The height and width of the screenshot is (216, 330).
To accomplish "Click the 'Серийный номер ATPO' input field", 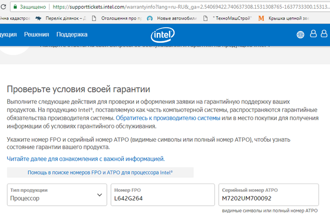I will pos(269,194).
